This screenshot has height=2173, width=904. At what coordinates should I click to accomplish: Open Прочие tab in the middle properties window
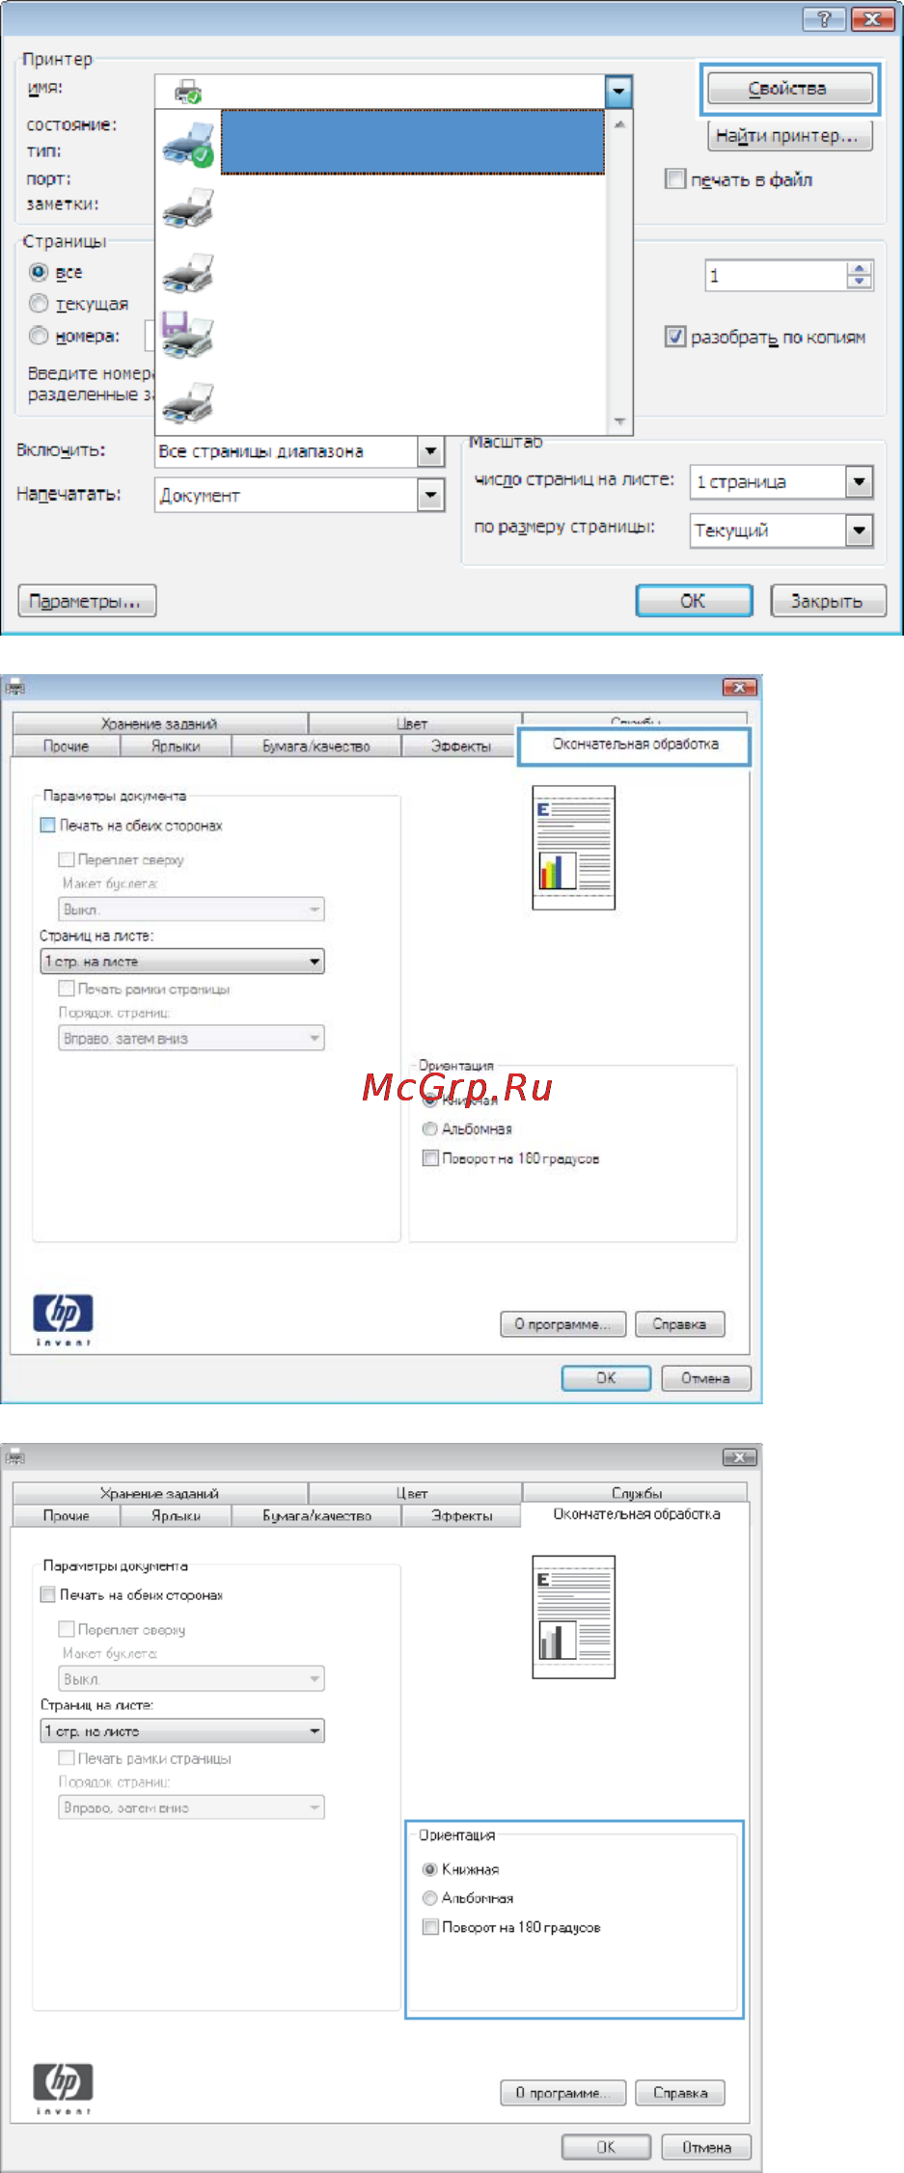coord(67,746)
